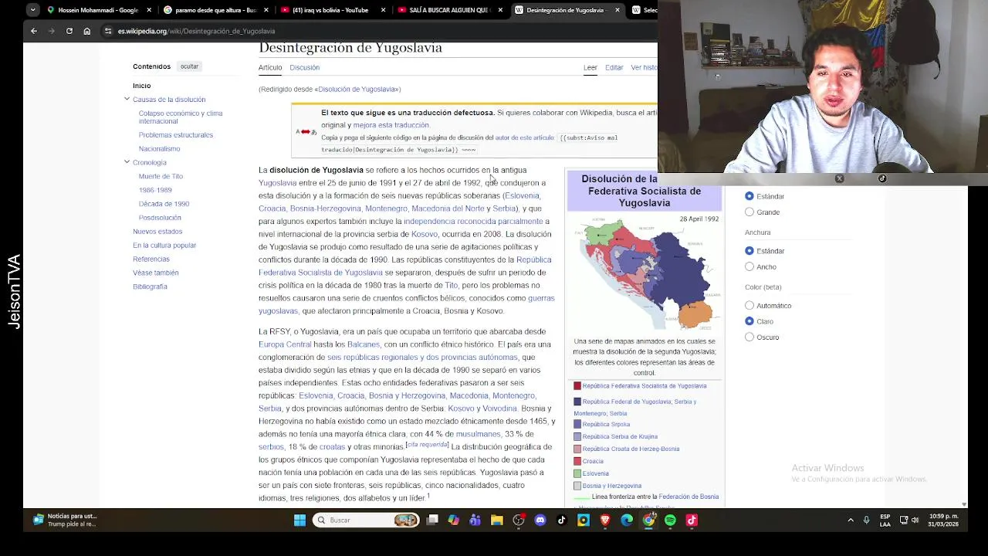Go to 'Referencias' section

click(151, 259)
